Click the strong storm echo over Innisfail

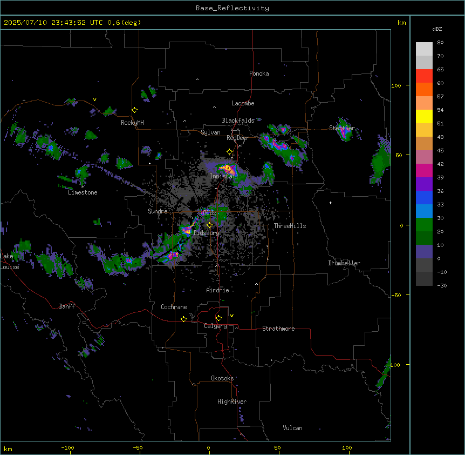tap(228, 169)
